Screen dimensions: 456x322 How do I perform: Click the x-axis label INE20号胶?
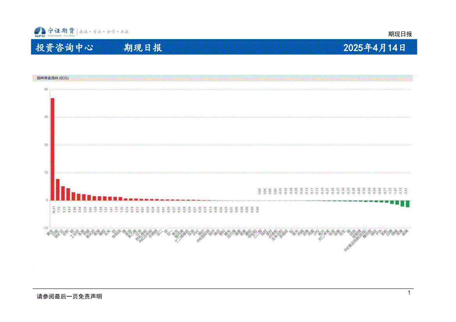tap(145, 236)
